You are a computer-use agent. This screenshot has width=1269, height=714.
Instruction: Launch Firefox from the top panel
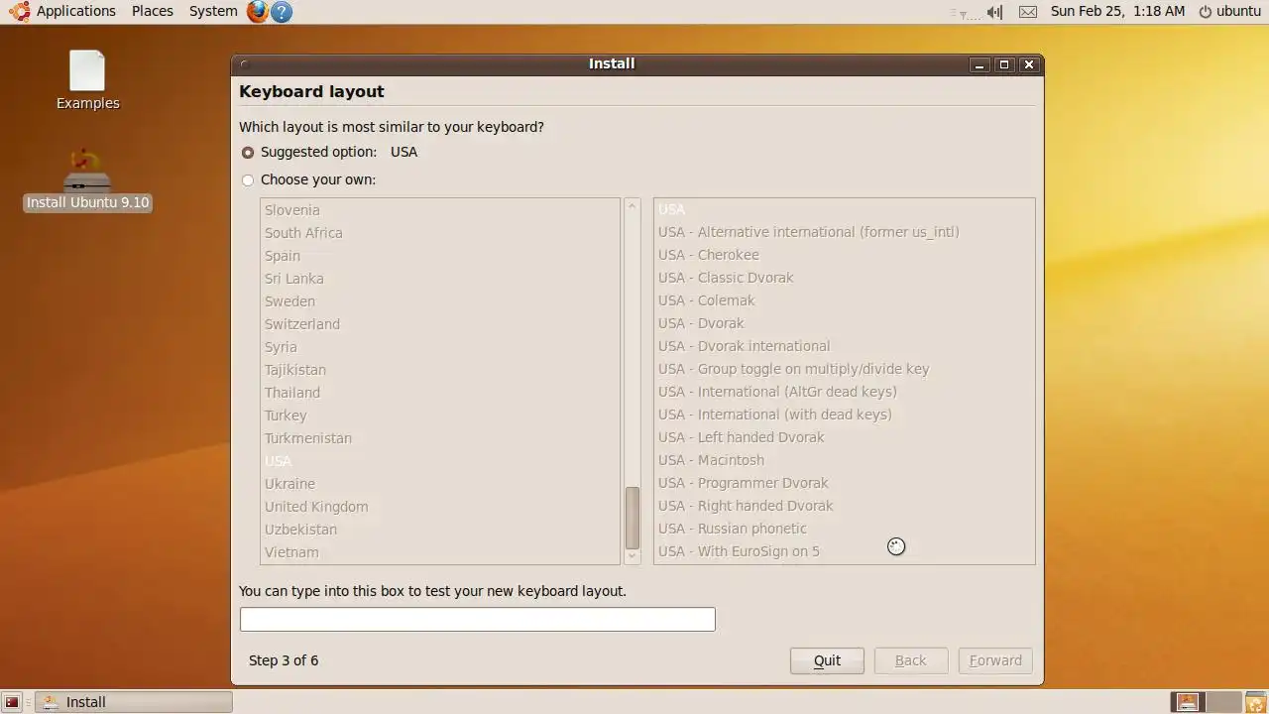tap(258, 12)
